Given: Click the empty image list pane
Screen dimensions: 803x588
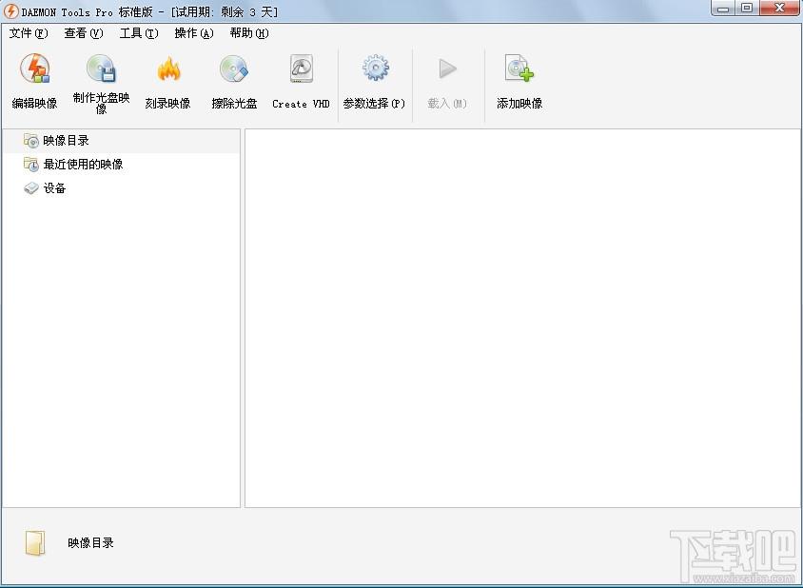Looking at the screenshot, I should (x=521, y=318).
